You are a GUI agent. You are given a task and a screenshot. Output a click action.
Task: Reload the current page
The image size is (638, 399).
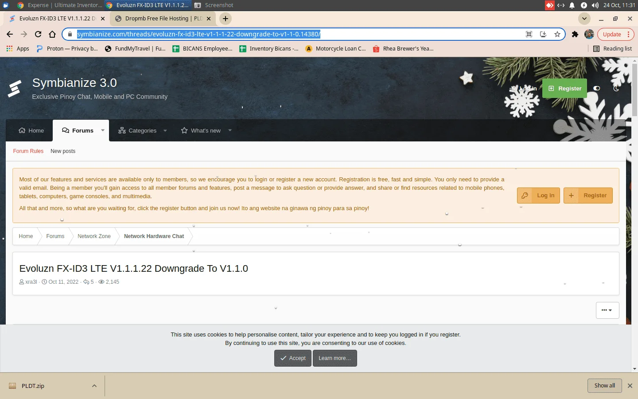tap(38, 34)
